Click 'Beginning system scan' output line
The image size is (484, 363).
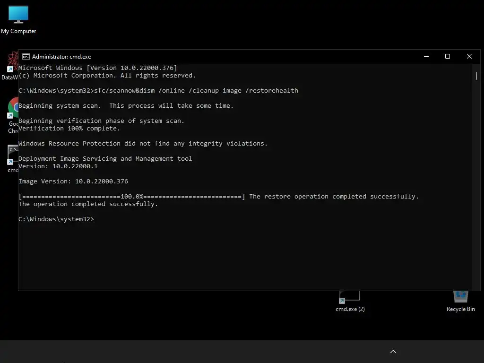tap(126, 105)
